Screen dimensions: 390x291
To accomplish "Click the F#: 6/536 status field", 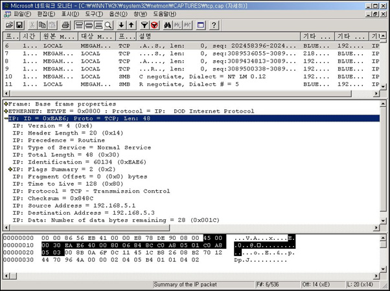I will point(277,285).
